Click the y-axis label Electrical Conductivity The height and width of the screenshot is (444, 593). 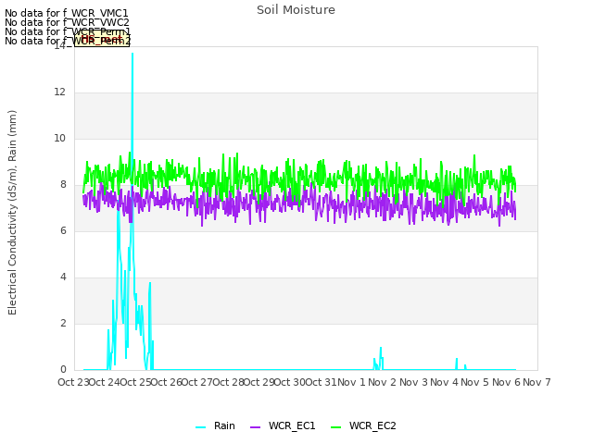click(x=12, y=213)
